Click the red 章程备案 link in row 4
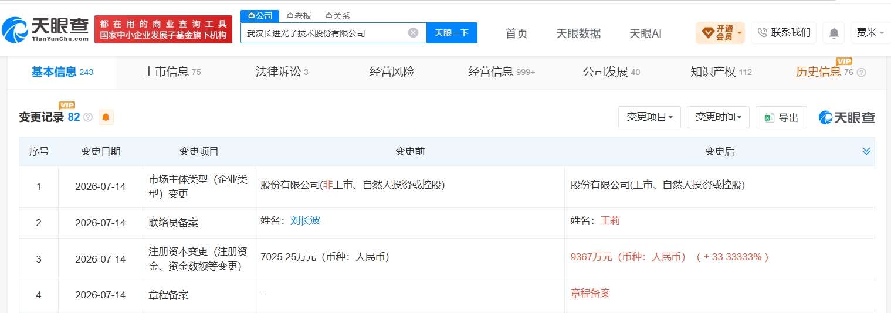 590,294
